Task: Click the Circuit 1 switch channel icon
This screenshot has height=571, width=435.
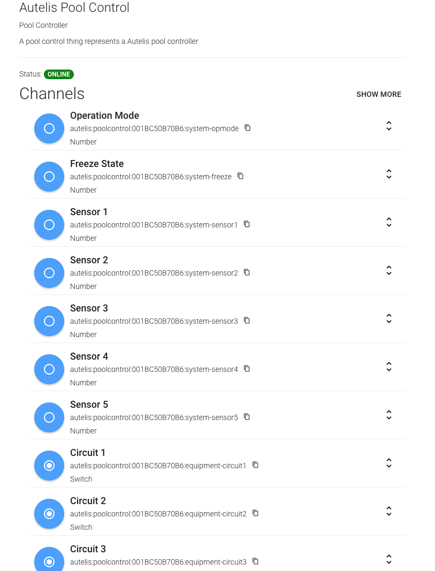Action: point(49,466)
